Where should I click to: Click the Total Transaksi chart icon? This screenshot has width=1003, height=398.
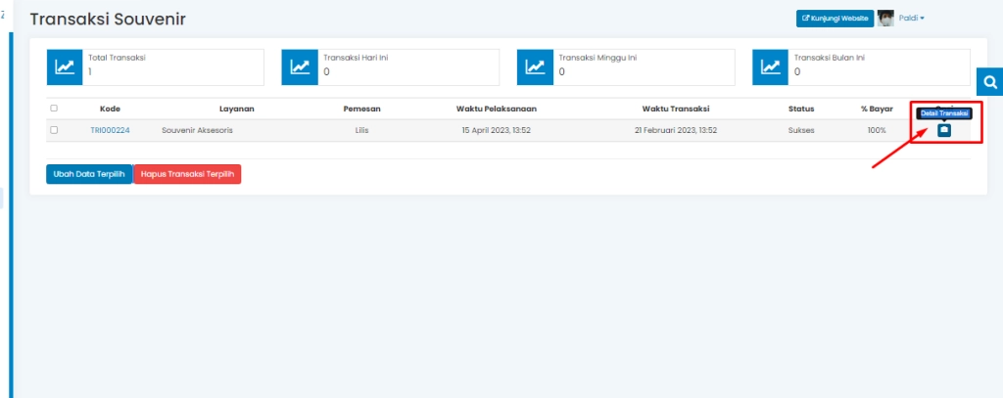[66, 66]
